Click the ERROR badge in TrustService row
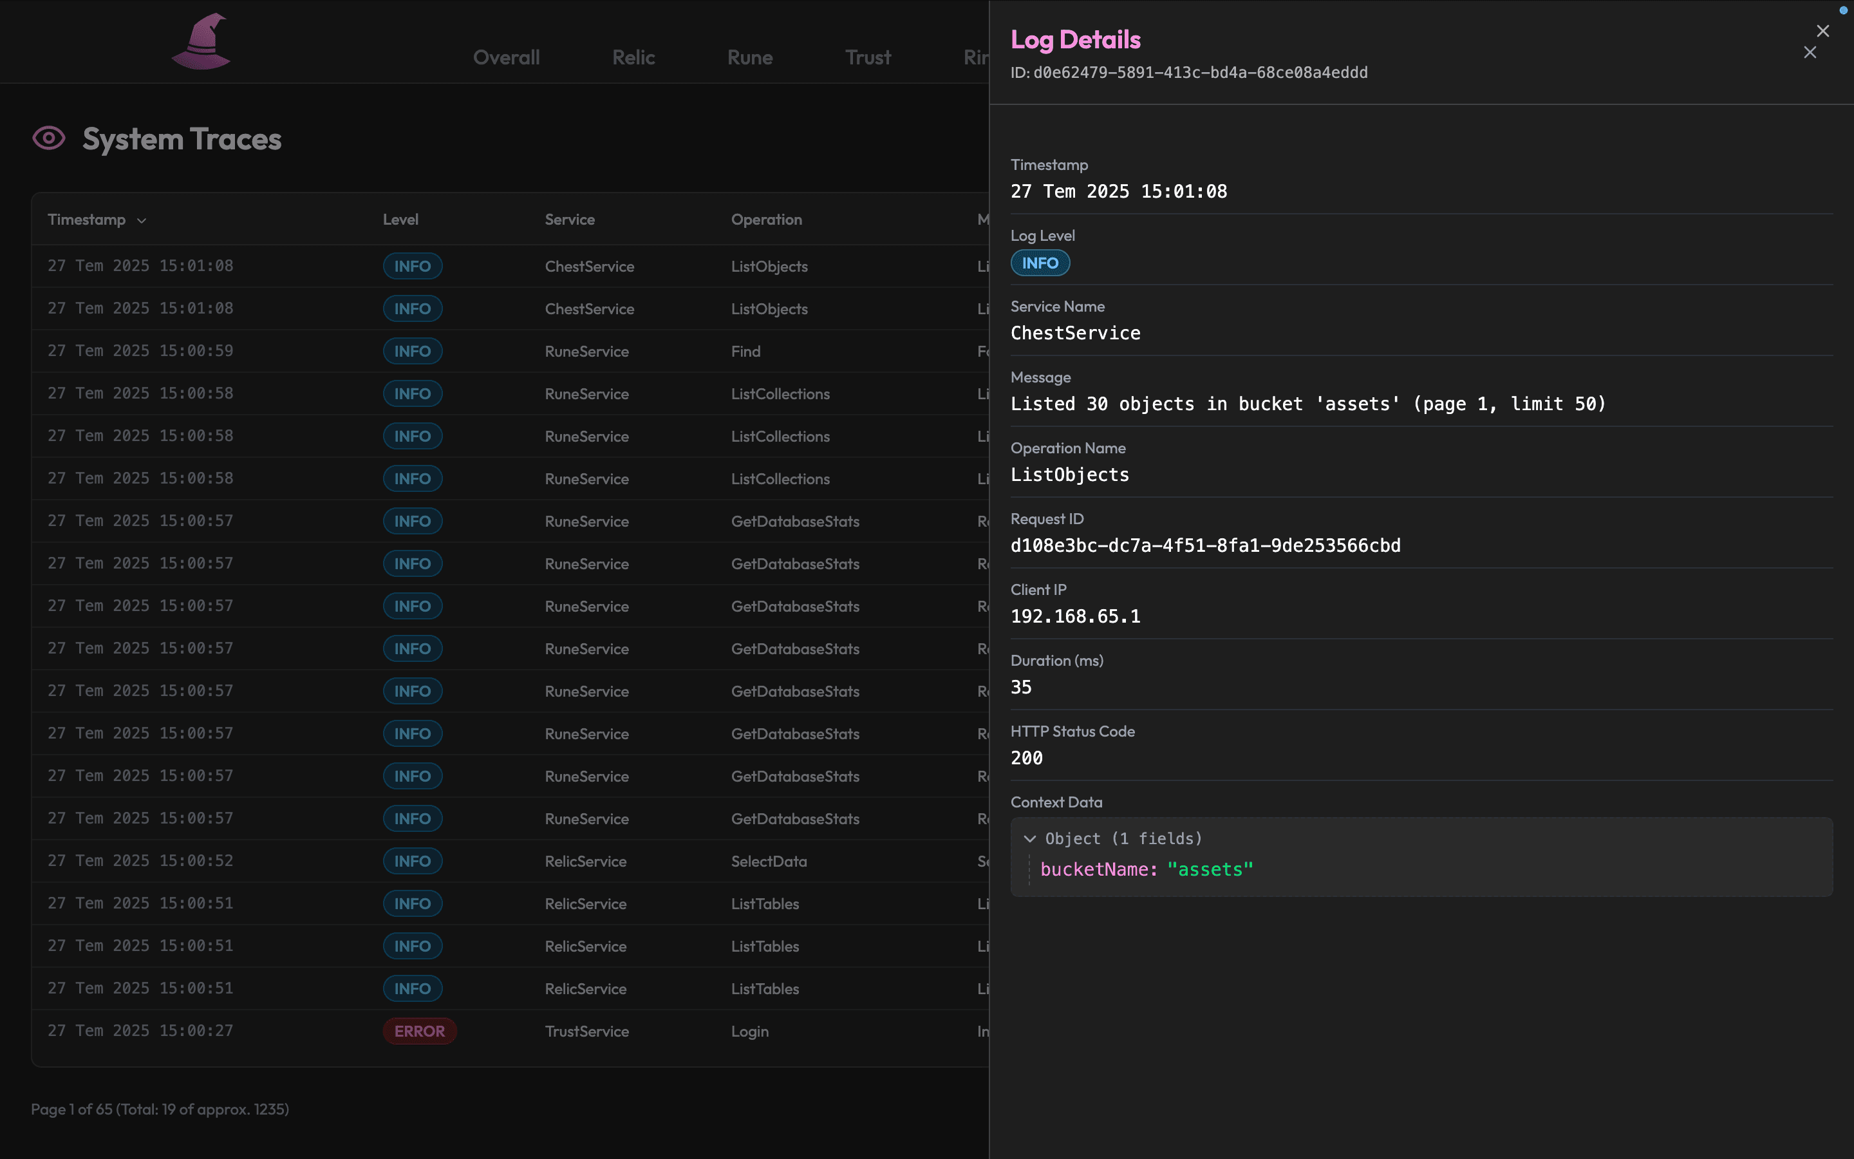The image size is (1854, 1159). pyautogui.click(x=419, y=1031)
